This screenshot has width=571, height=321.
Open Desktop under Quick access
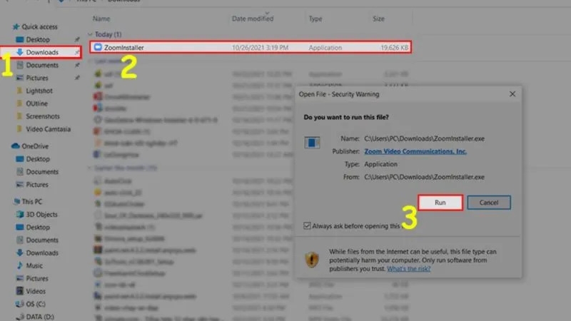[38, 39]
